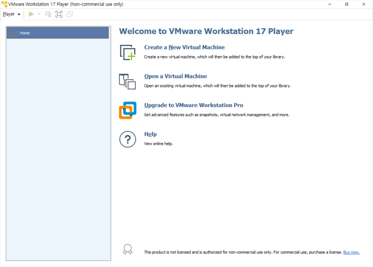This screenshot has height=267, width=373.
Task: Open the Upgrade to VMware Workstation Pro link
Action: point(193,105)
